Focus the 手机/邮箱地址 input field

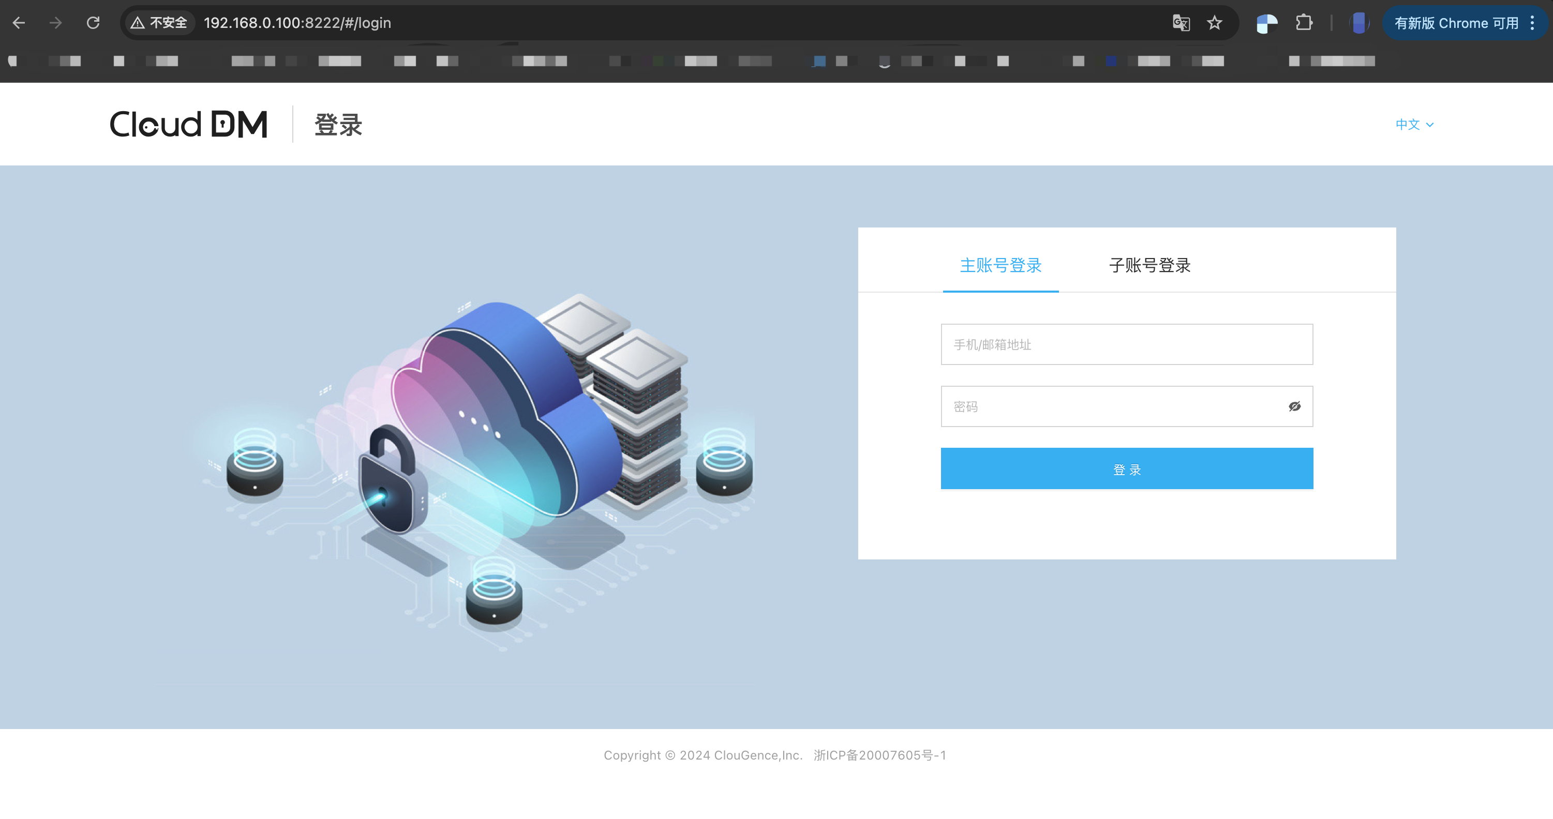pos(1126,345)
